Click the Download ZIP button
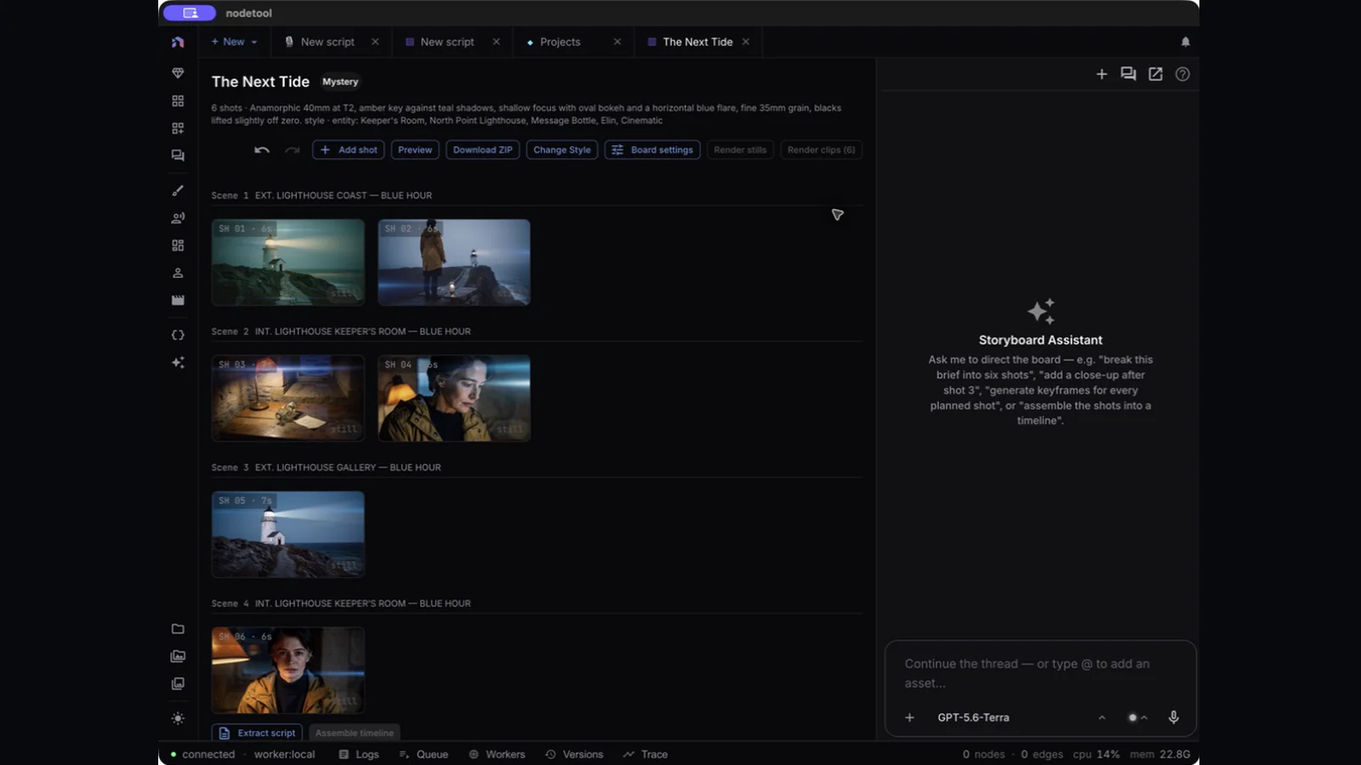This screenshot has width=1361, height=765. point(482,150)
